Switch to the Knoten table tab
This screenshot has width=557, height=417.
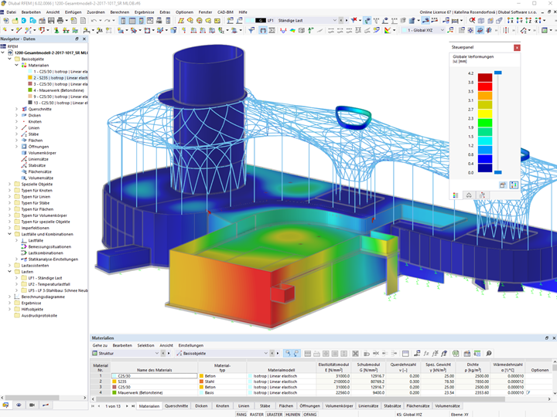pyautogui.click(x=222, y=406)
